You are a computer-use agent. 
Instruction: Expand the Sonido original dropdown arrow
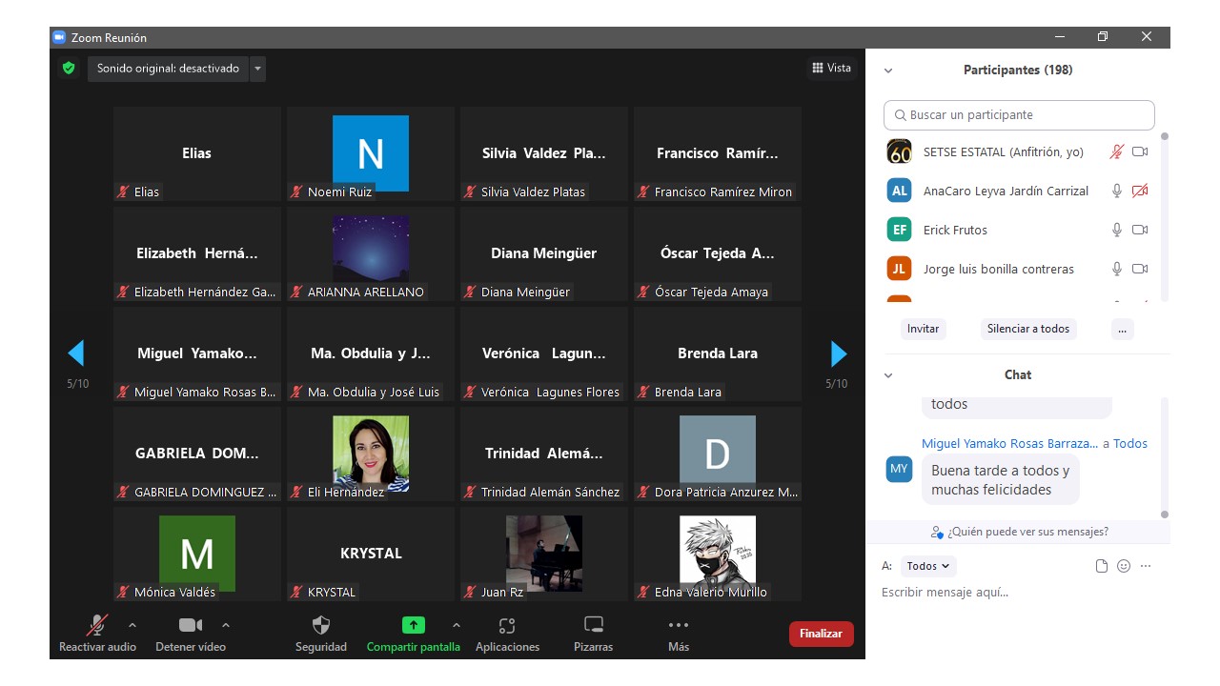click(x=257, y=69)
